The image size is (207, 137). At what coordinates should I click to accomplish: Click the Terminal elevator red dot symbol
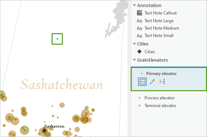140,106
